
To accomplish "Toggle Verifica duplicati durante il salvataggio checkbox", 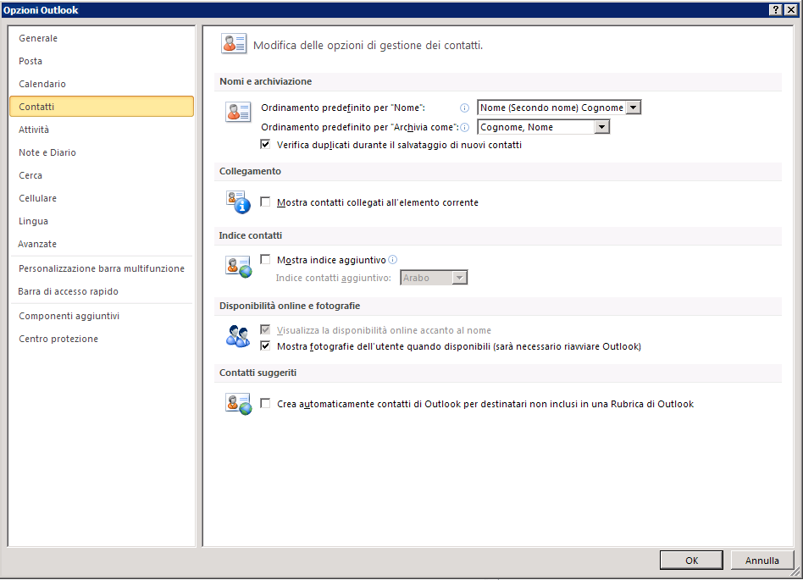I will tap(265, 144).
